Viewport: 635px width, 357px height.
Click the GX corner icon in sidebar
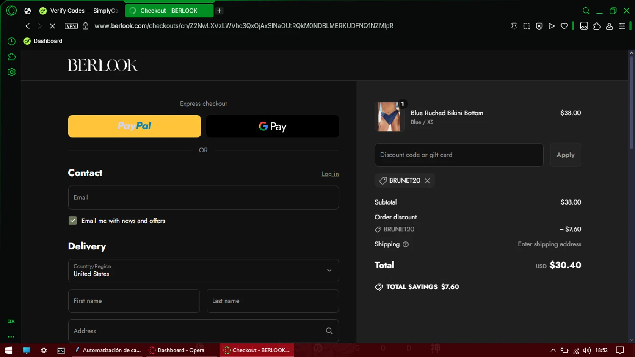click(11, 321)
